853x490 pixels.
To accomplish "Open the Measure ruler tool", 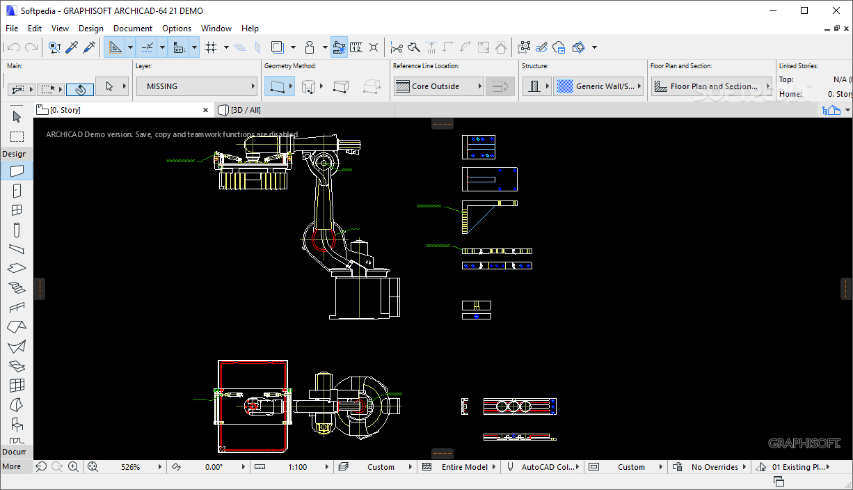I will (356, 47).
